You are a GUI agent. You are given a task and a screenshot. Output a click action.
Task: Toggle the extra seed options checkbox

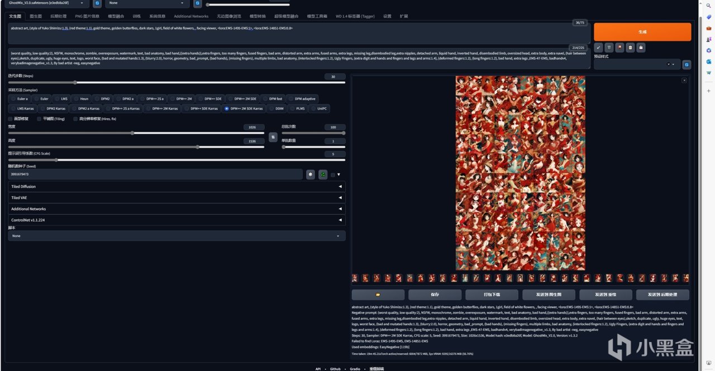333,175
